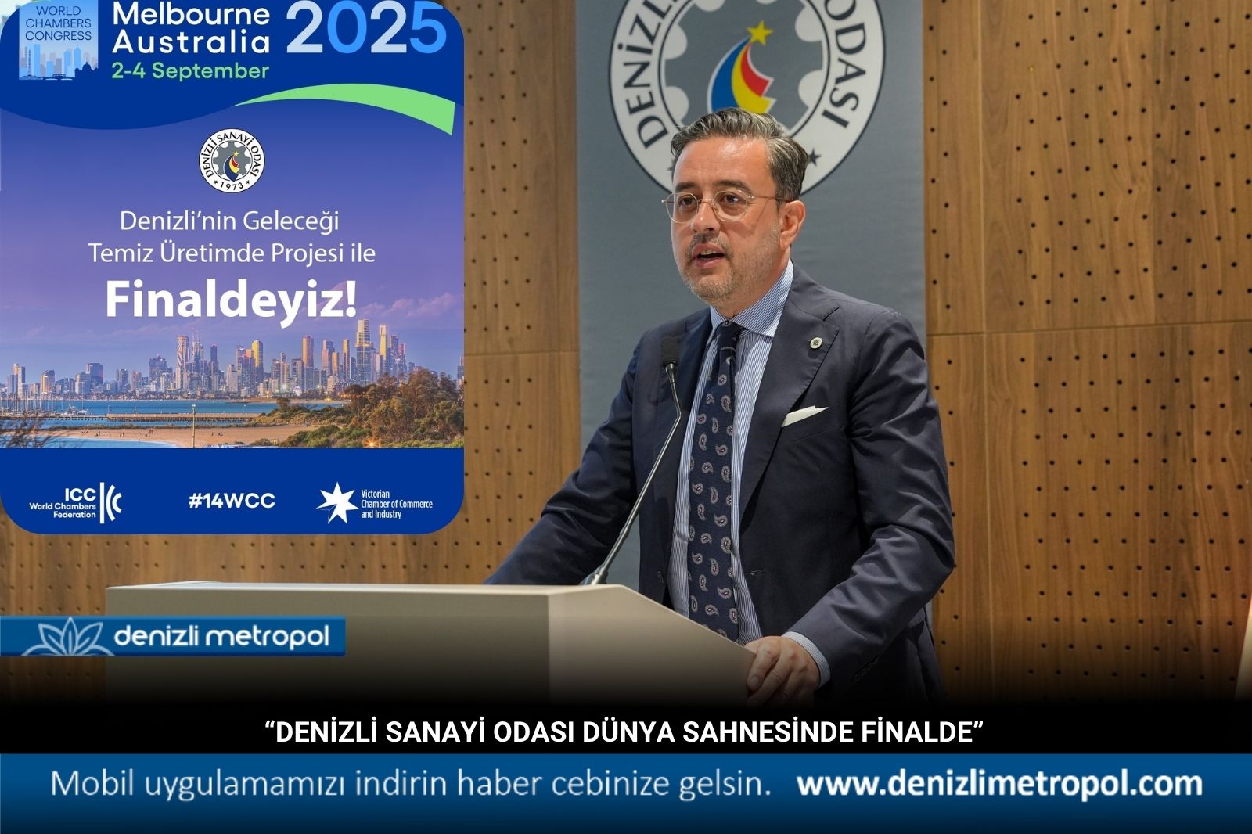
Task: Click the "2-4 September" date text
Action: (x=190, y=70)
